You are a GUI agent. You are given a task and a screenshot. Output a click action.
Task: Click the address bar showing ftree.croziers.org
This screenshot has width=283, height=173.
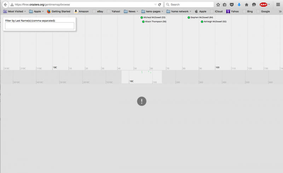[x=83, y=5]
